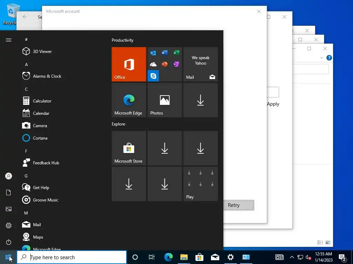Click the PowerPoint icon in Office tile group
The image size is (353, 264).
(x=165, y=64)
